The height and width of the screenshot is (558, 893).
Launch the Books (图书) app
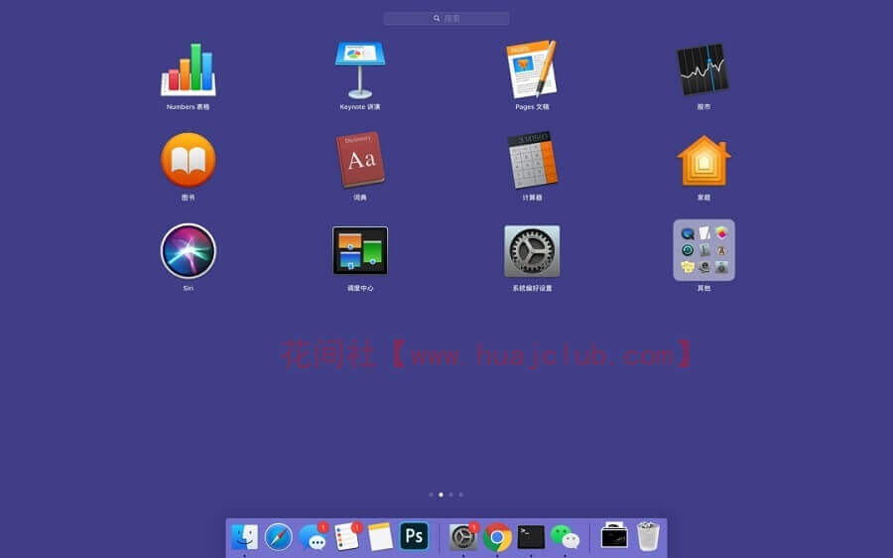pyautogui.click(x=189, y=160)
